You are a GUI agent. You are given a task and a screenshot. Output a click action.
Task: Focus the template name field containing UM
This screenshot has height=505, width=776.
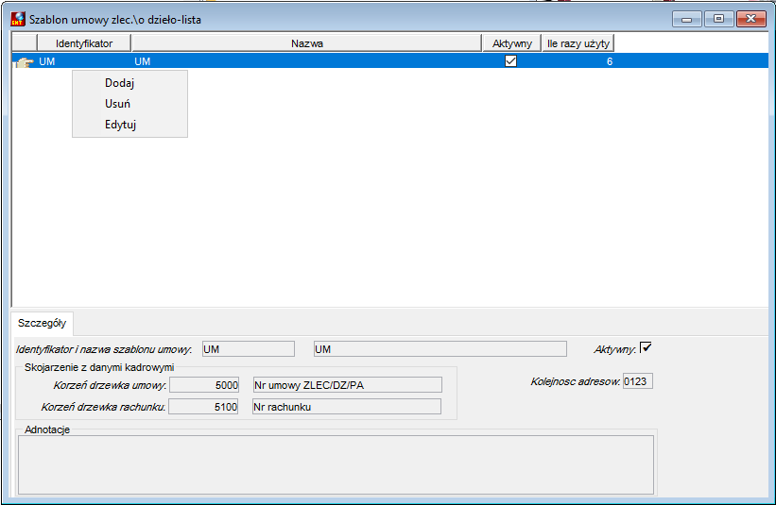point(440,349)
